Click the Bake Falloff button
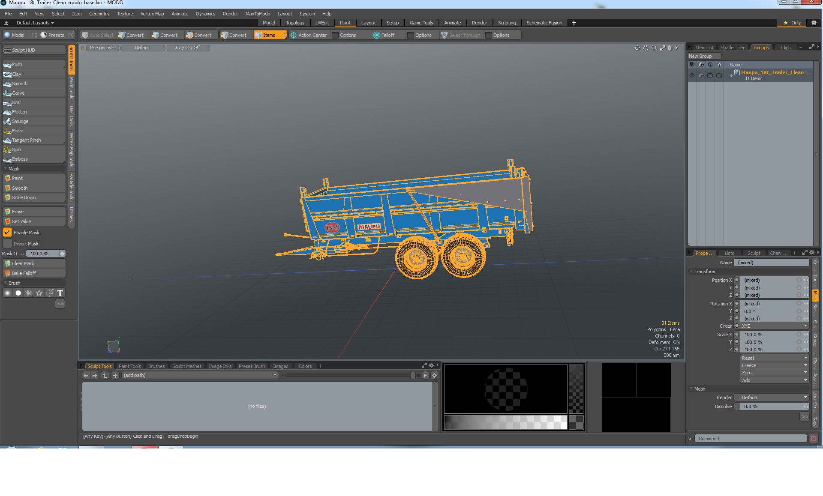Image resolution: width=823 pixels, height=496 pixels. tap(34, 273)
